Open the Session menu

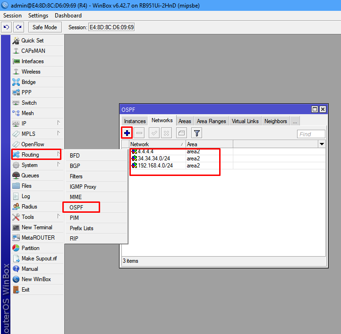(12, 16)
